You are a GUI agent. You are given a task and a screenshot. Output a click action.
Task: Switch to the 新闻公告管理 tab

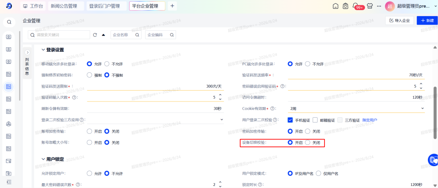click(66, 6)
